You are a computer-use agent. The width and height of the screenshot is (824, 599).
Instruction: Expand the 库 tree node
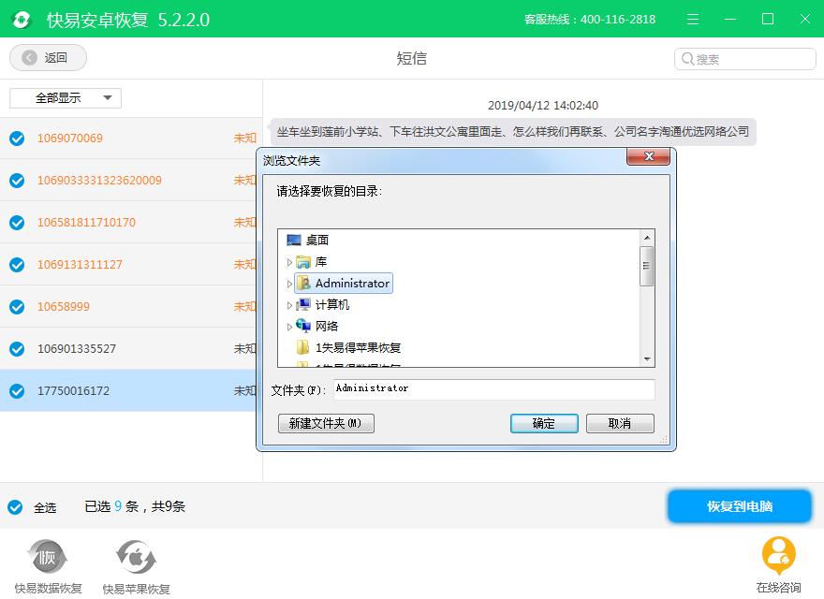point(289,262)
